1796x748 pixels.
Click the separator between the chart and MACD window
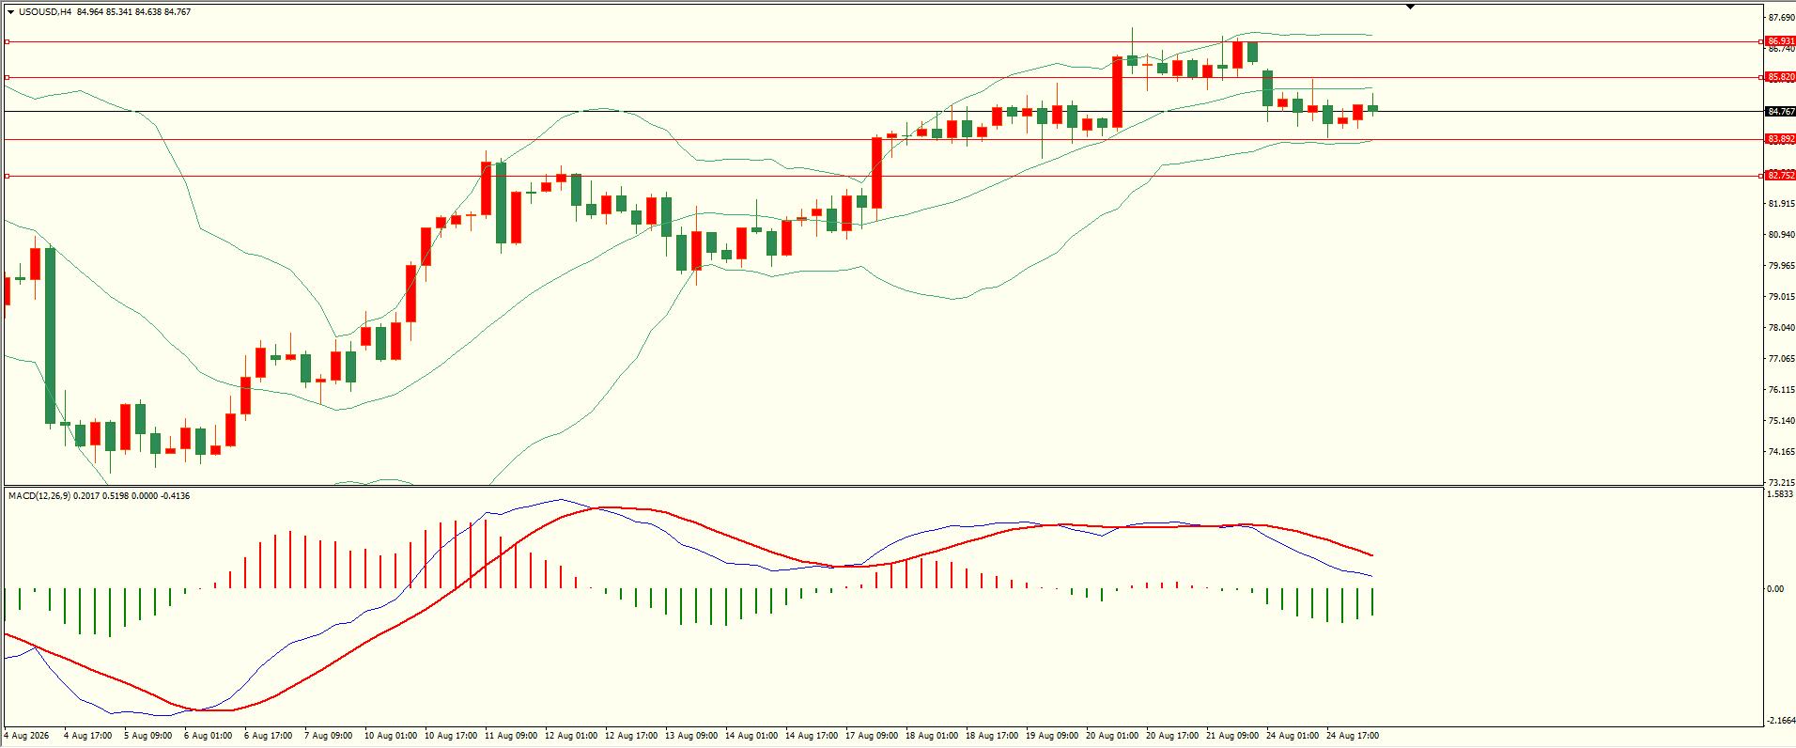(x=883, y=486)
